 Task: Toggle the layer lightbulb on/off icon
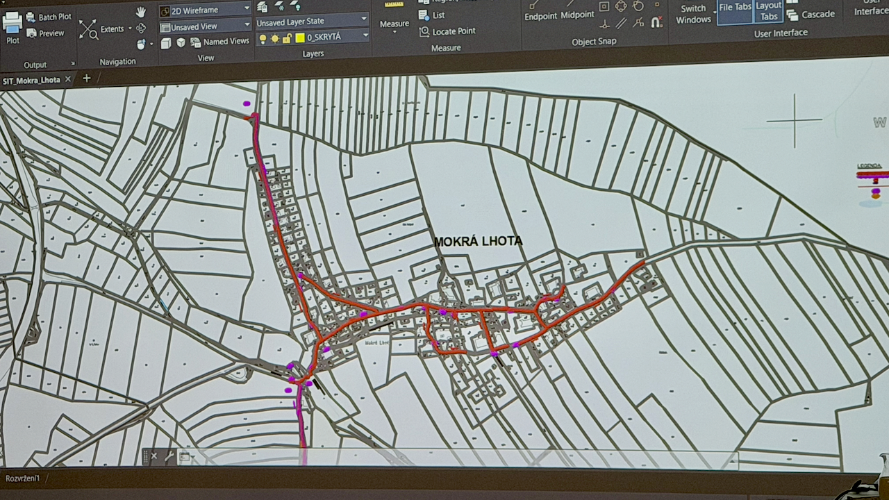point(263,38)
